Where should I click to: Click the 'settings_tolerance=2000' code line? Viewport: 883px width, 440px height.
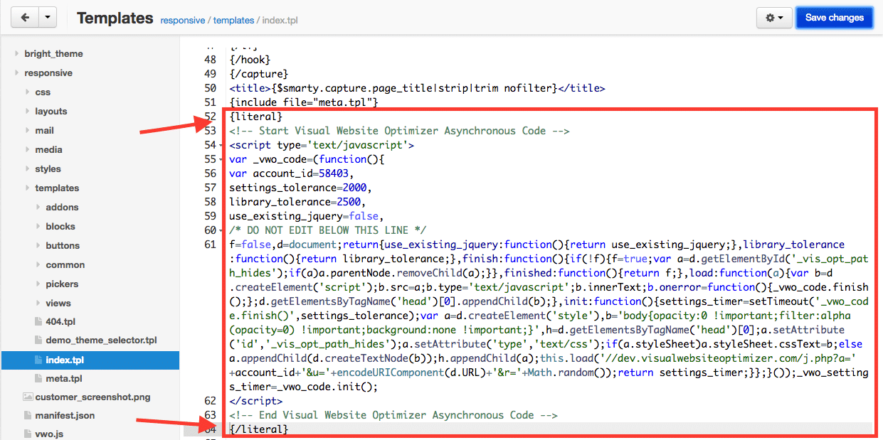pyautogui.click(x=300, y=188)
